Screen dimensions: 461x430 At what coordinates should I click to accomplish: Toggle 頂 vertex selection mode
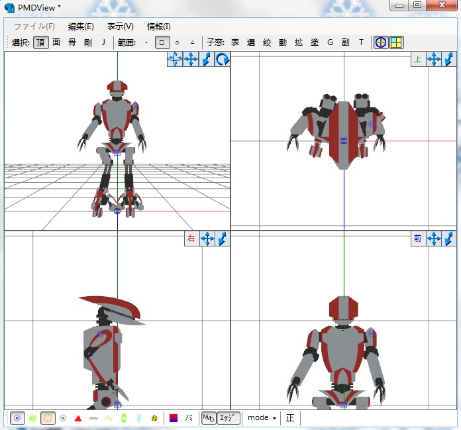41,42
